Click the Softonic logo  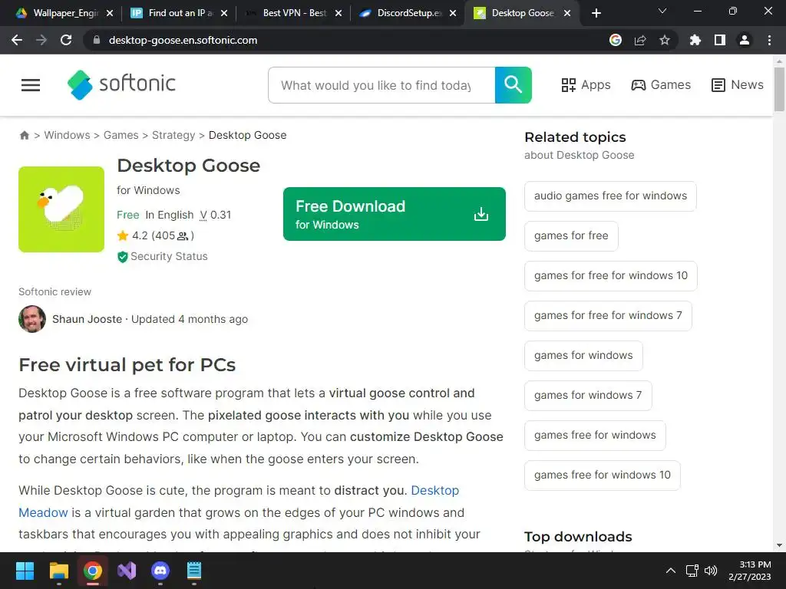point(121,84)
